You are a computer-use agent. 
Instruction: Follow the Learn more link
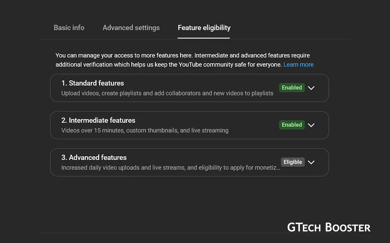point(298,65)
